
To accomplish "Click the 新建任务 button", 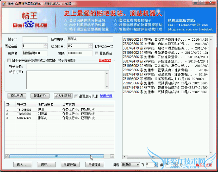I will [x=40, y=96].
